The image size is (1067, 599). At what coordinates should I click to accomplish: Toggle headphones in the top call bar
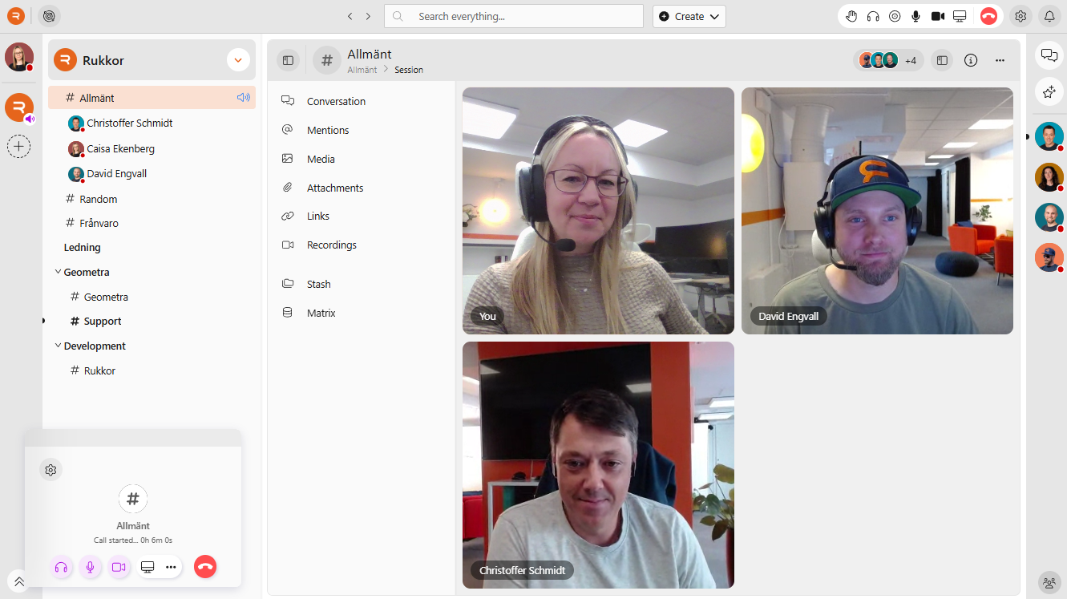pyautogui.click(x=873, y=16)
